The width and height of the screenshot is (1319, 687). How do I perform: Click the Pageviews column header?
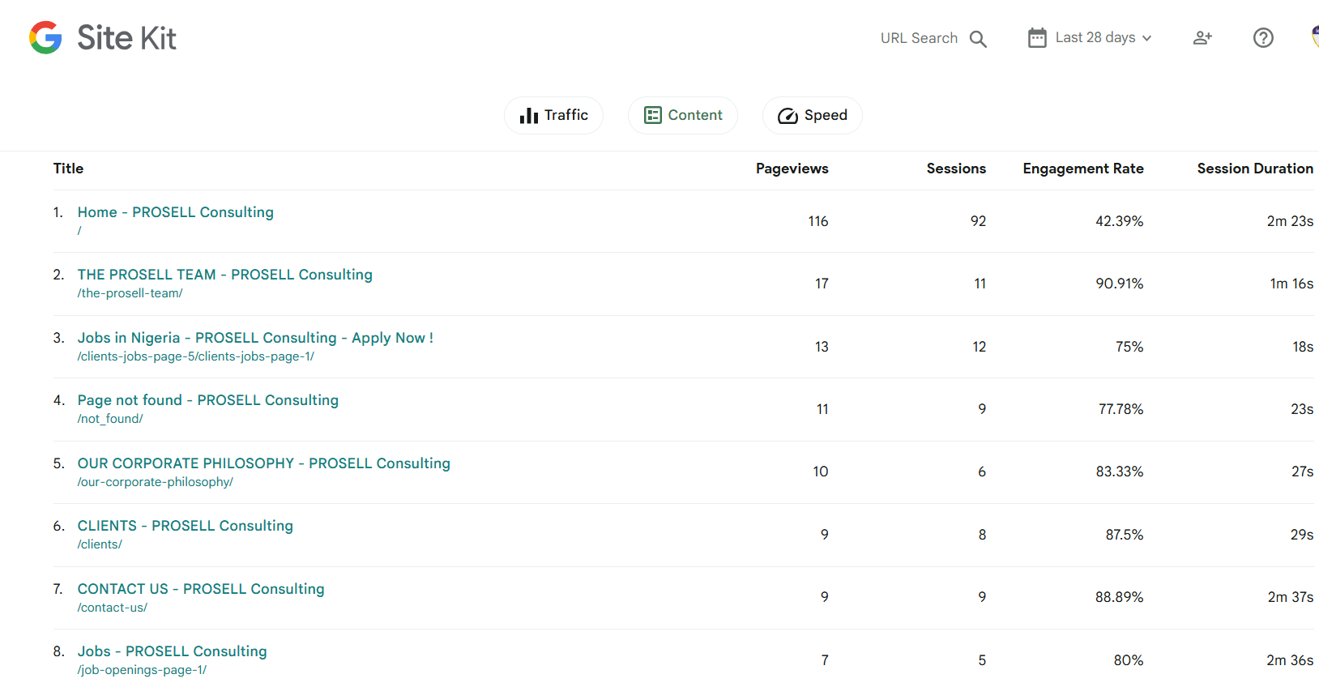pyautogui.click(x=792, y=169)
